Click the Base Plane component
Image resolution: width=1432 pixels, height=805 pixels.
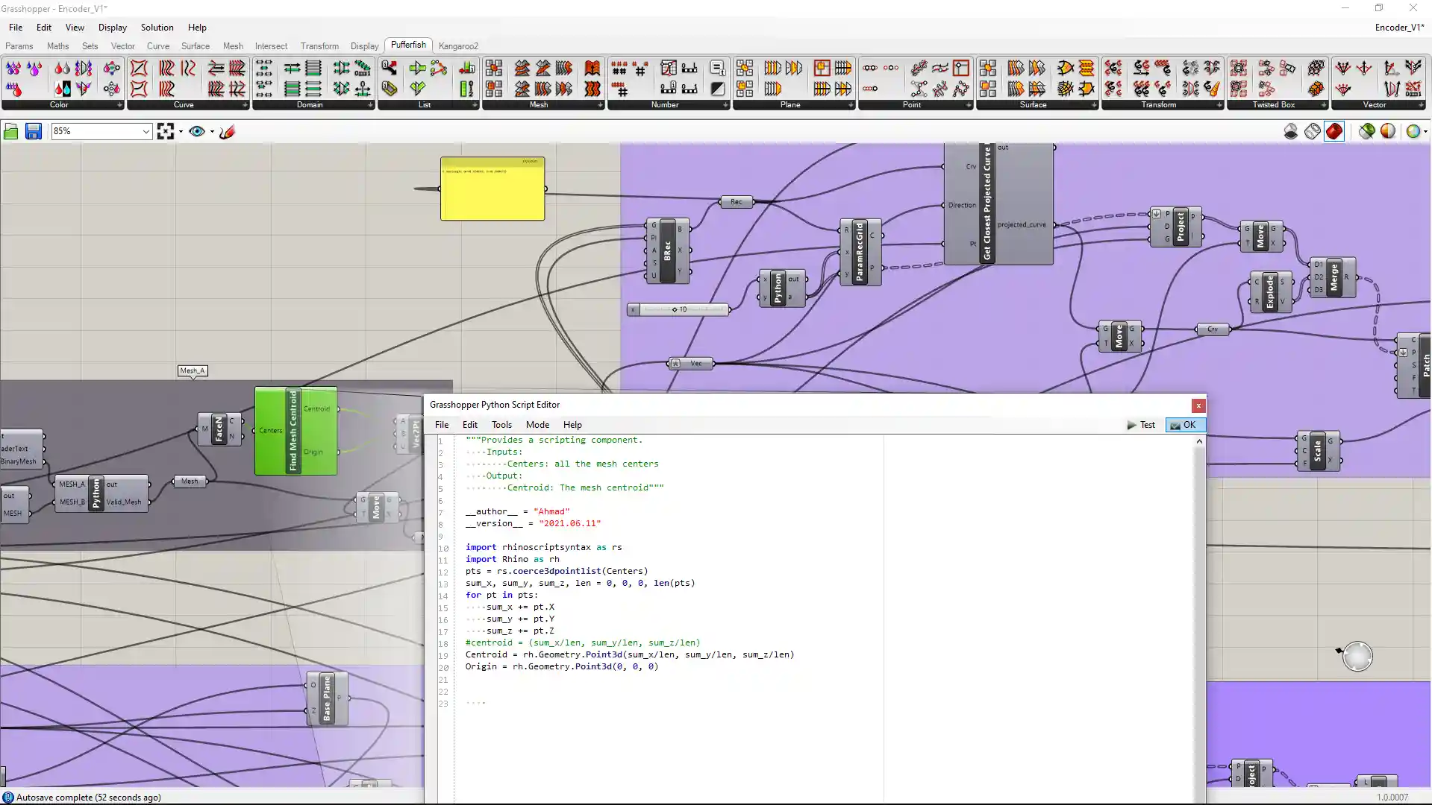click(327, 698)
